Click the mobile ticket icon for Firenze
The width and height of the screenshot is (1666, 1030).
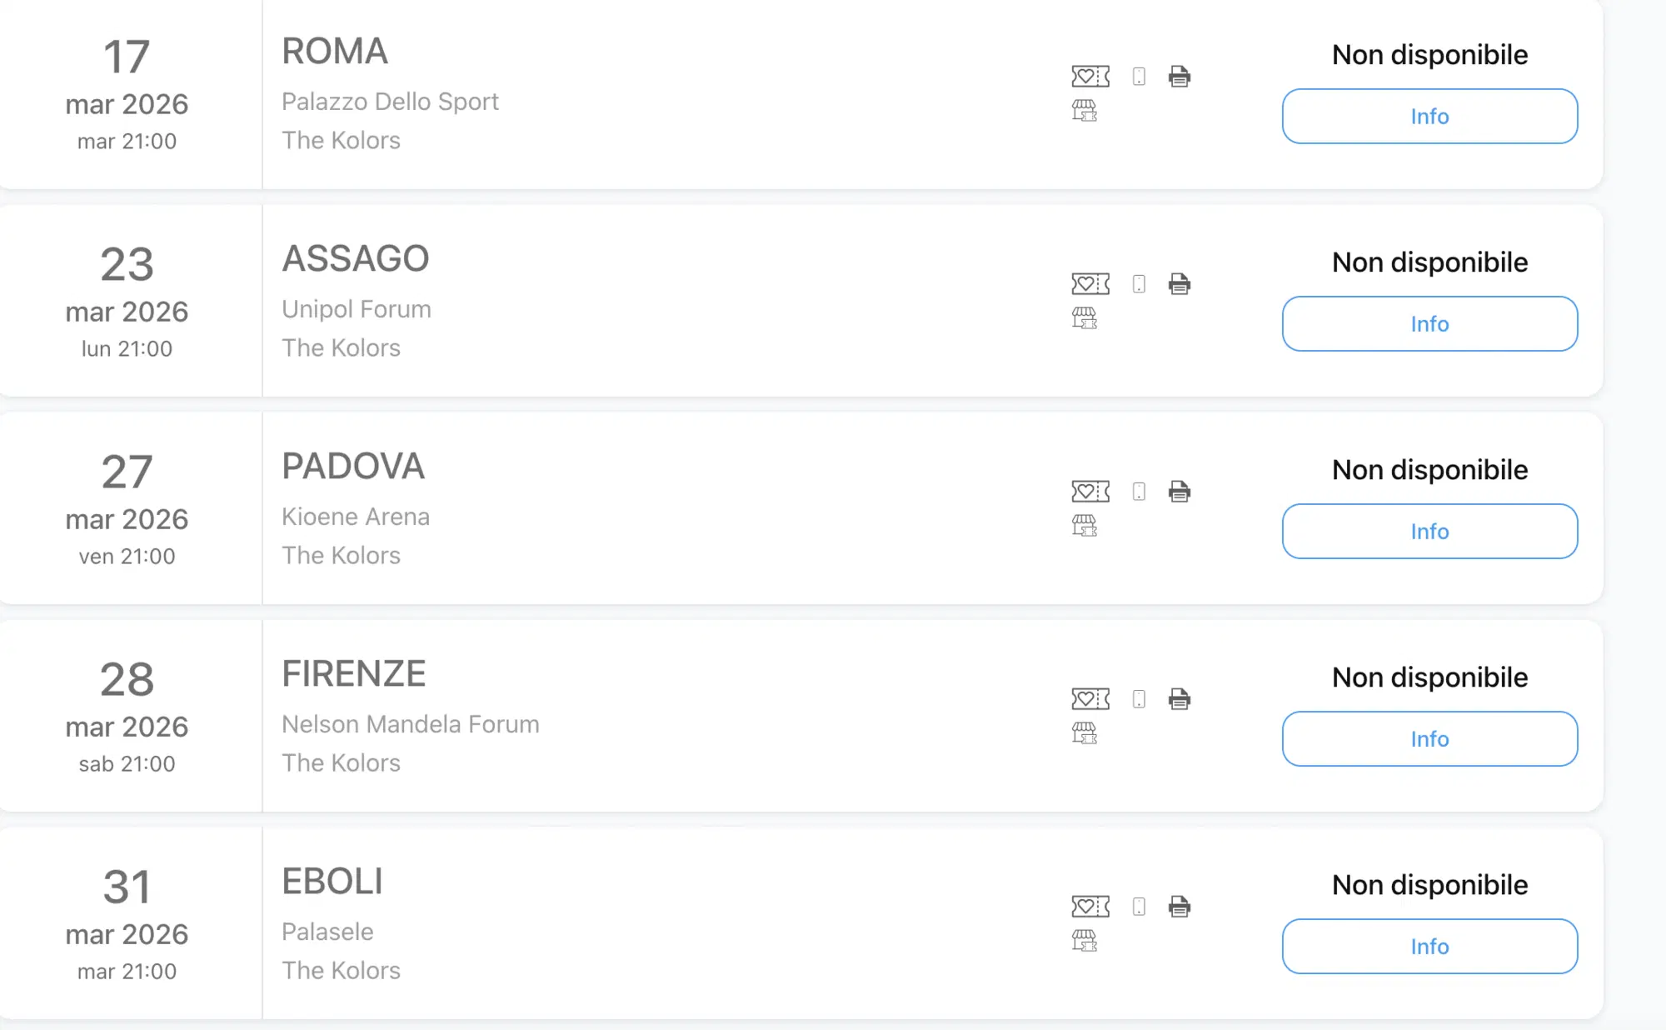(x=1139, y=699)
